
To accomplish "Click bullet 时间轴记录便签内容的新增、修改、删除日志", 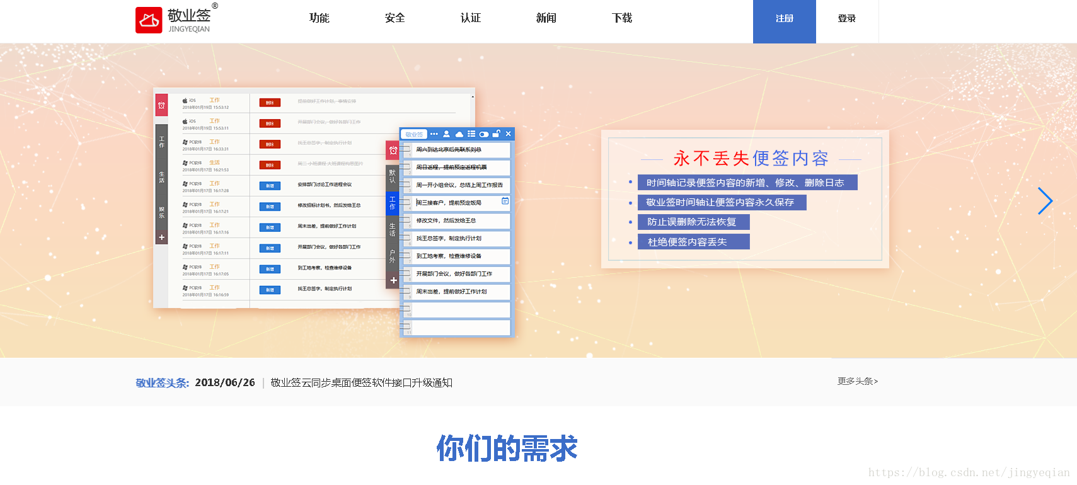I will [747, 183].
